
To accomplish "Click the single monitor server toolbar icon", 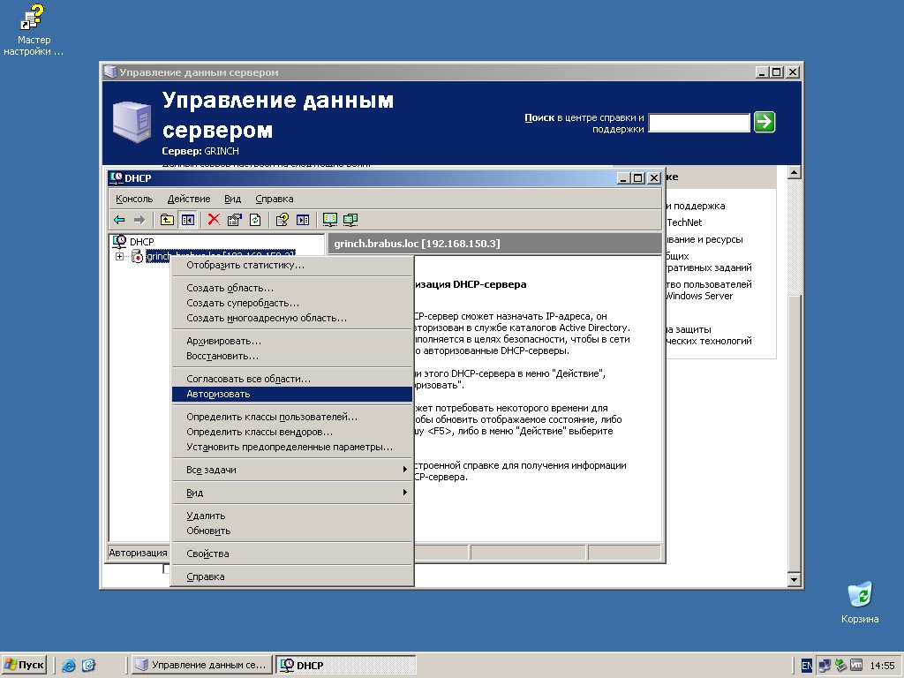I will [x=330, y=220].
